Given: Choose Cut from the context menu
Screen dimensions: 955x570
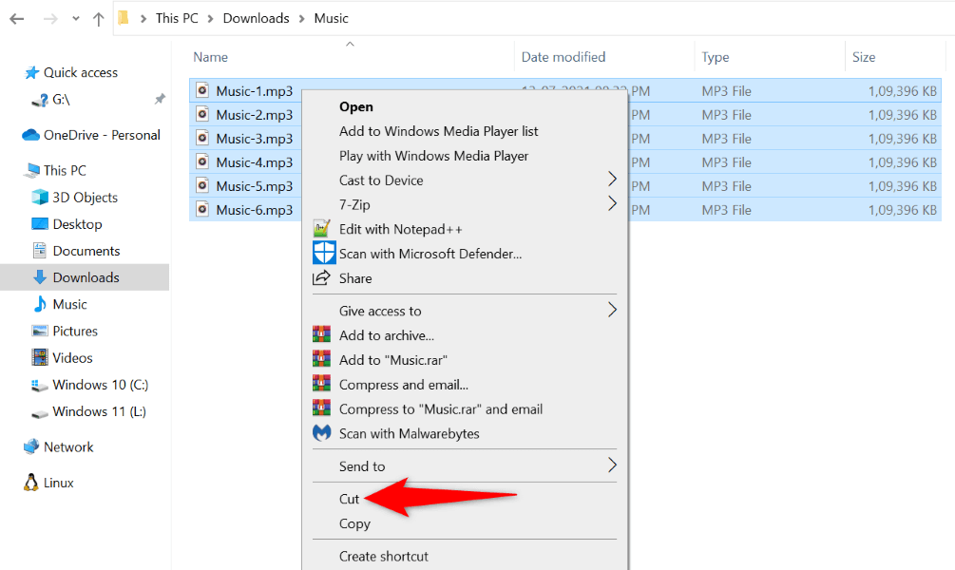Looking at the screenshot, I should coord(350,499).
